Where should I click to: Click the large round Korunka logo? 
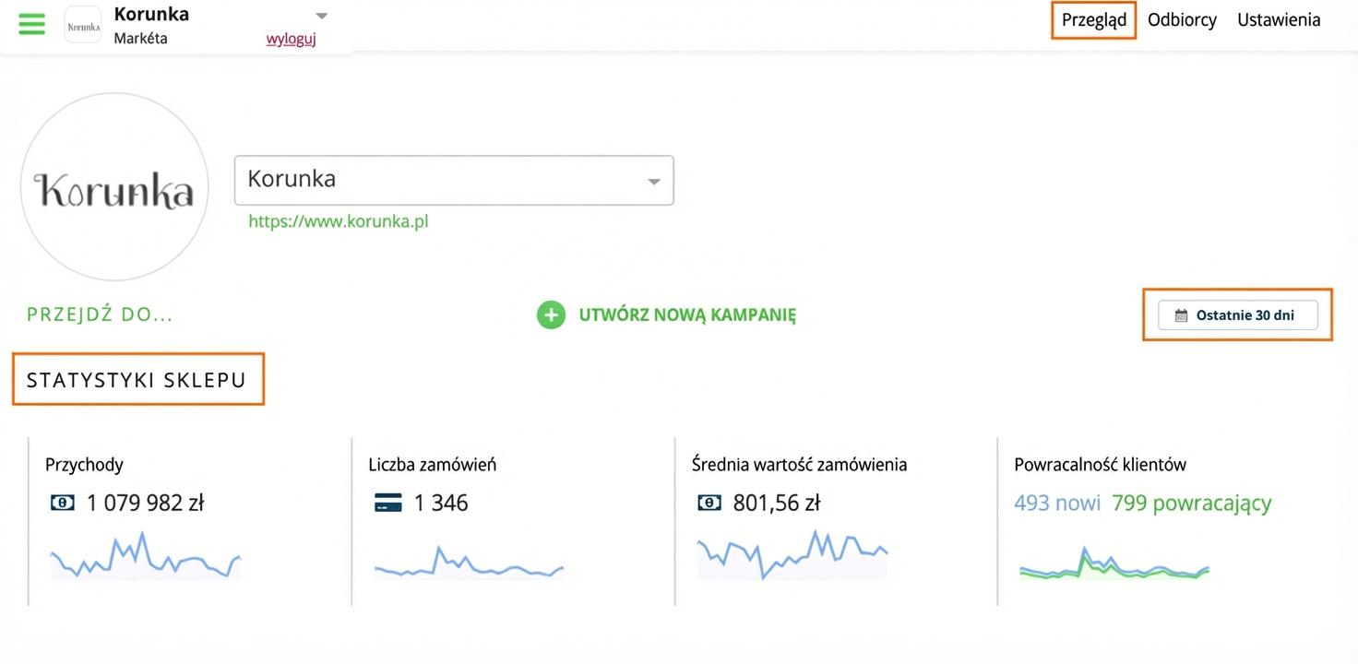pos(114,187)
